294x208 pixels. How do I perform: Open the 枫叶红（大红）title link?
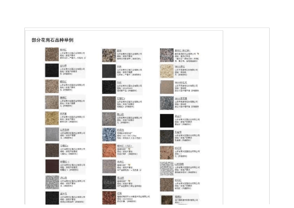pyautogui.click(x=125, y=146)
